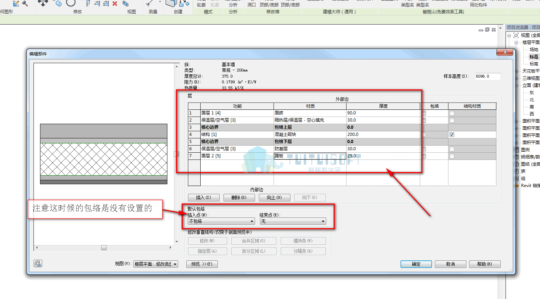540x299 pixels.
Task: Cancel the dialog with 取消
Action: (451, 264)
